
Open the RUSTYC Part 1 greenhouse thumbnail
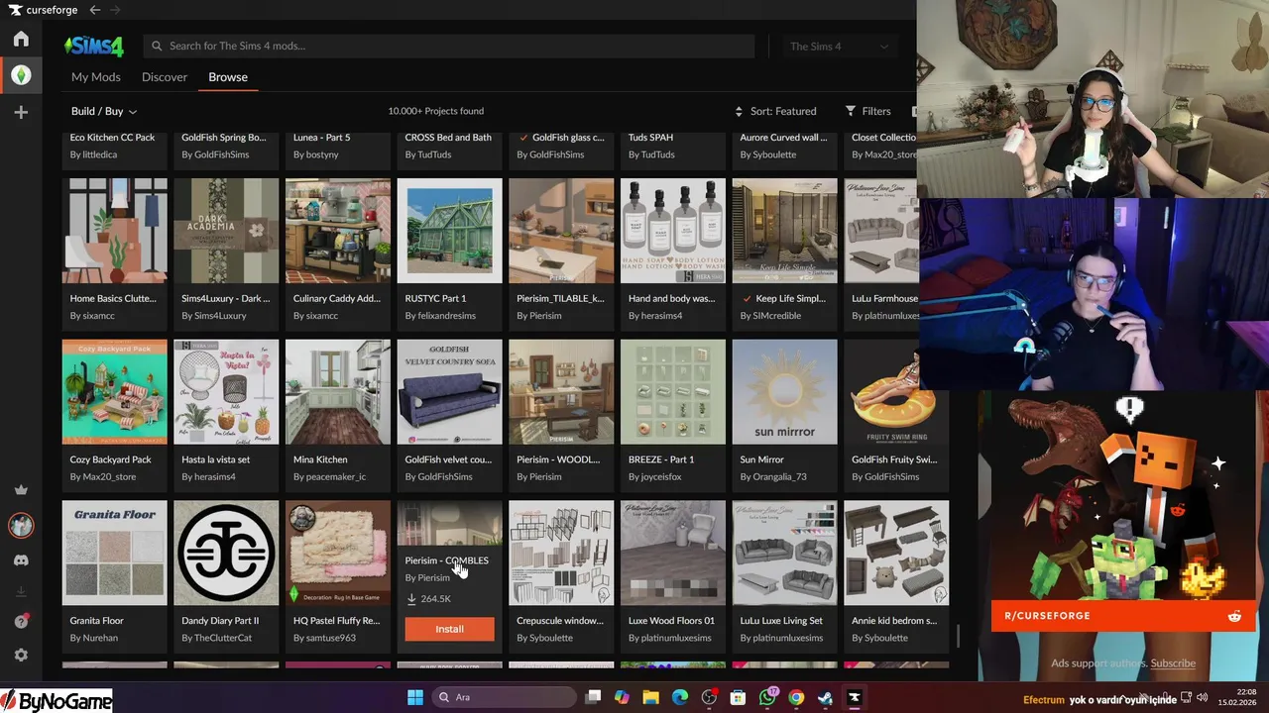point(450,231)
